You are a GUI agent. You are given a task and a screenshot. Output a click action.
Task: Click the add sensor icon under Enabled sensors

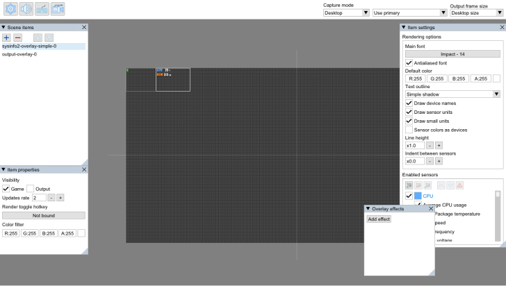coord(409,185)
